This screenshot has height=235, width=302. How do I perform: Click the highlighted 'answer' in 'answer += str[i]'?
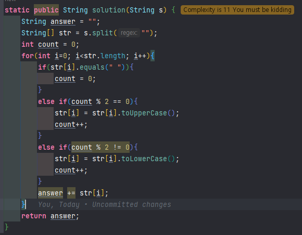51,193
